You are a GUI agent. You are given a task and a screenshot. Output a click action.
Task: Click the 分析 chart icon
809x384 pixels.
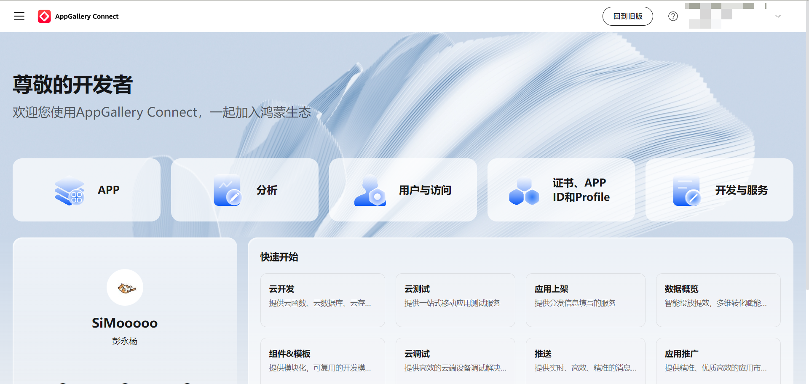[x=228, y=190]
